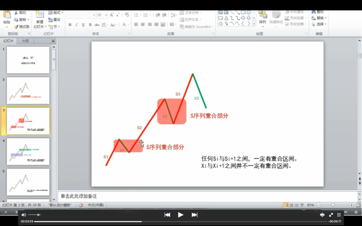Screen dimensions: 362x226
Task: Switch to the Outline (大纲) tab
Action: (25, 41)
